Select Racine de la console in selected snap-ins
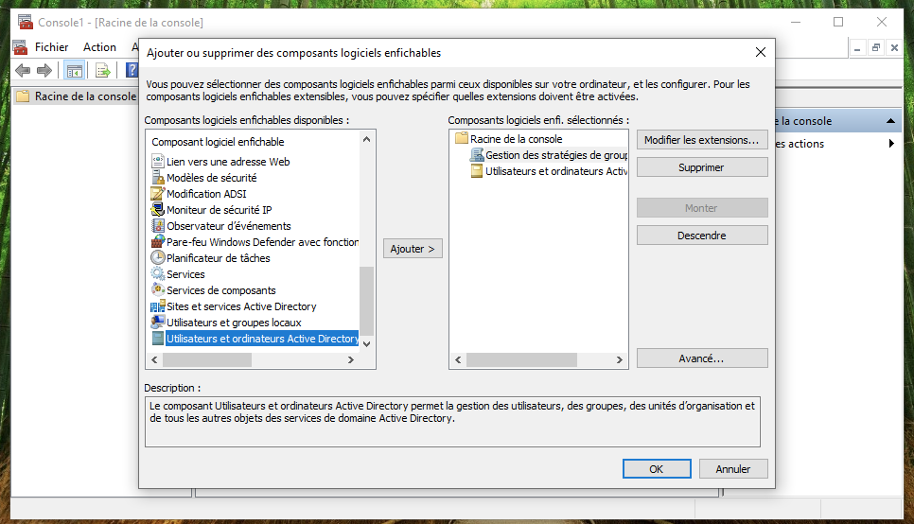Viewport: 914px width, 524px height. (516, 139)
